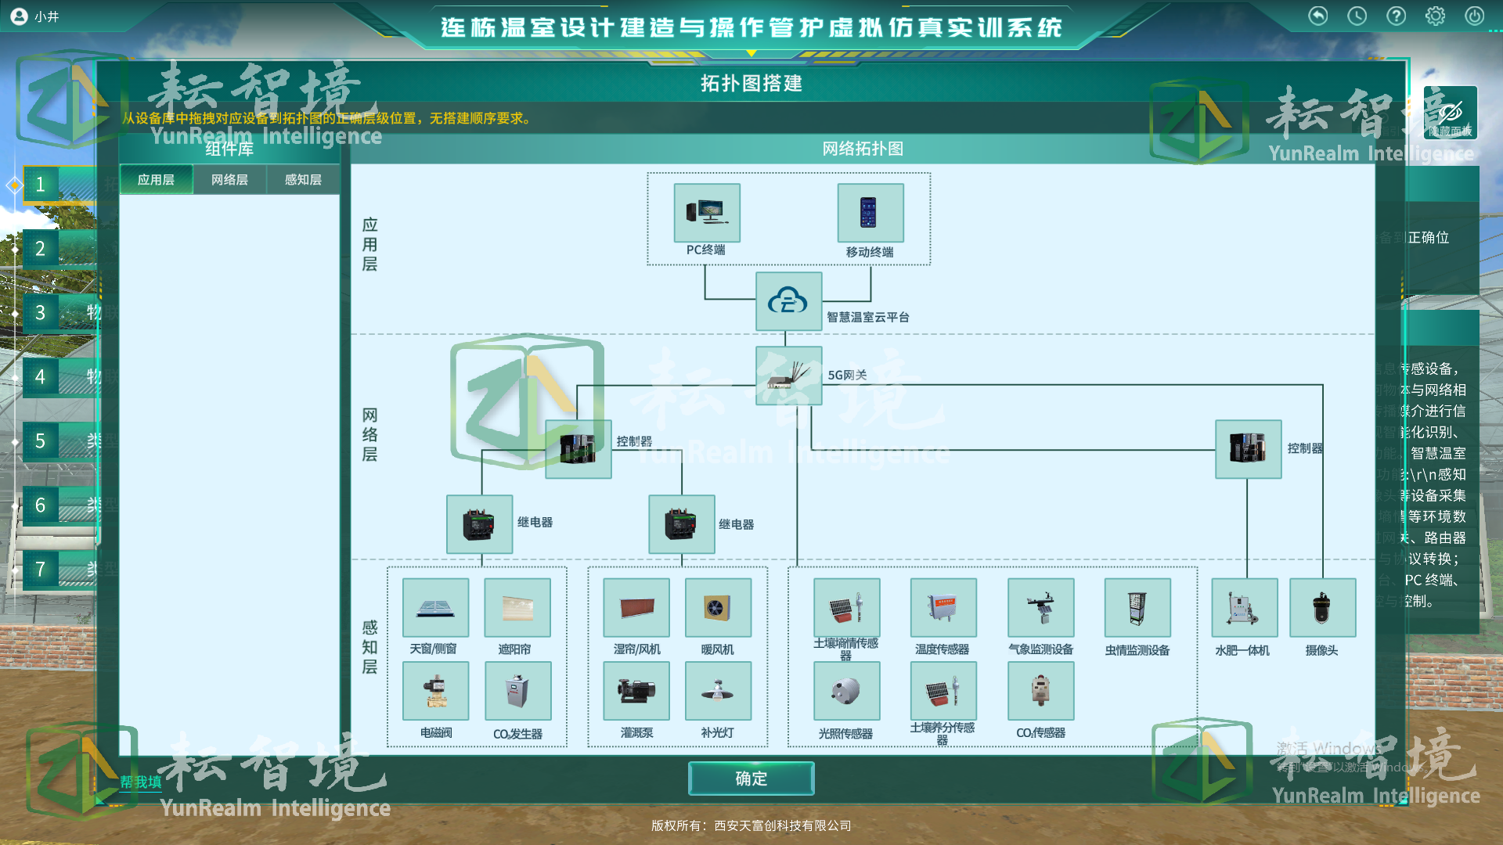This screenshot has width=1503, height=845.
Task: Click the 气象监测设备 icon
Action: (1041, 608)
